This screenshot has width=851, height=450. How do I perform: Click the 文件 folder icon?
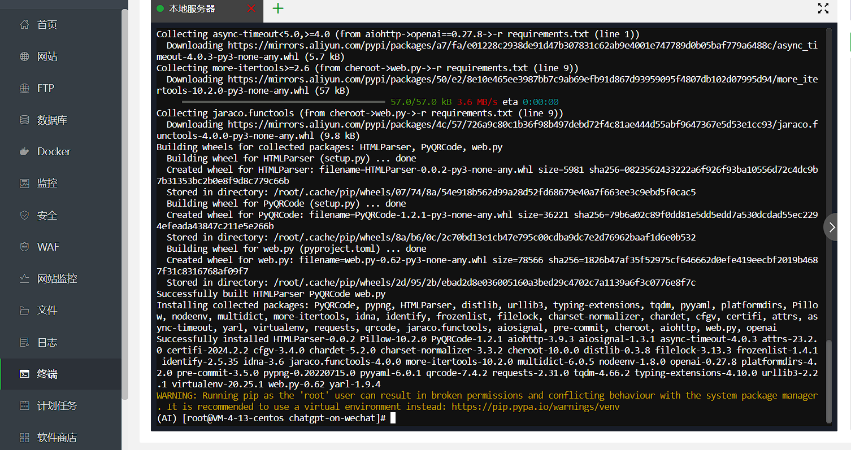pyautogui.click(x=24, y=310)
